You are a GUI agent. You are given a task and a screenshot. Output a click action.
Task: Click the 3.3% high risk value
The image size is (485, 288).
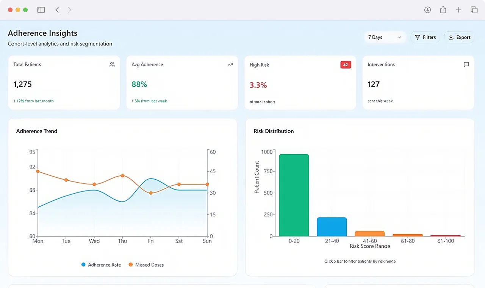coord(258,85)
